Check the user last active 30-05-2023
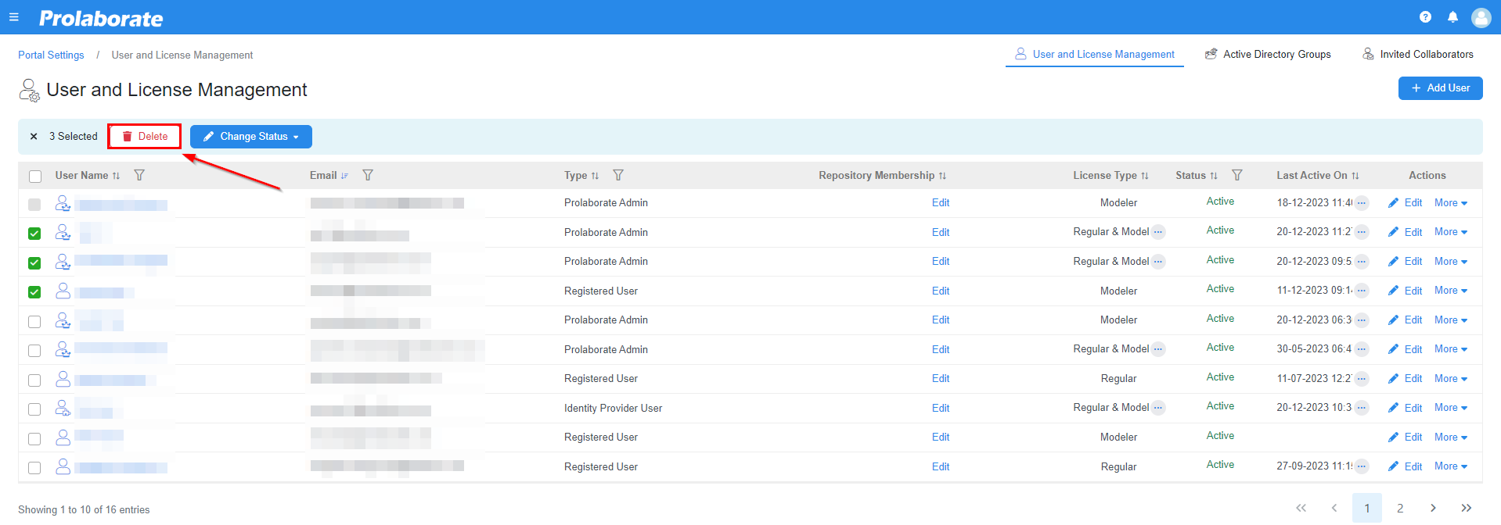Viewport: 1501px width, 525px height. (34, 351)
